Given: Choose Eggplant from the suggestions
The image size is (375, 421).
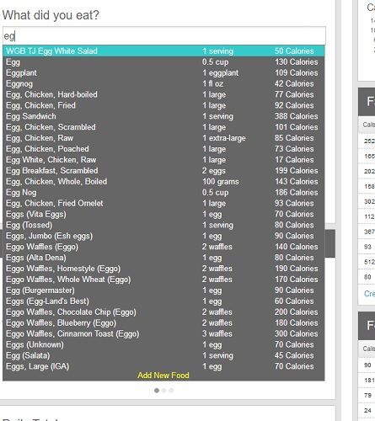Looking at the screenshot, I should click(163, 73).
